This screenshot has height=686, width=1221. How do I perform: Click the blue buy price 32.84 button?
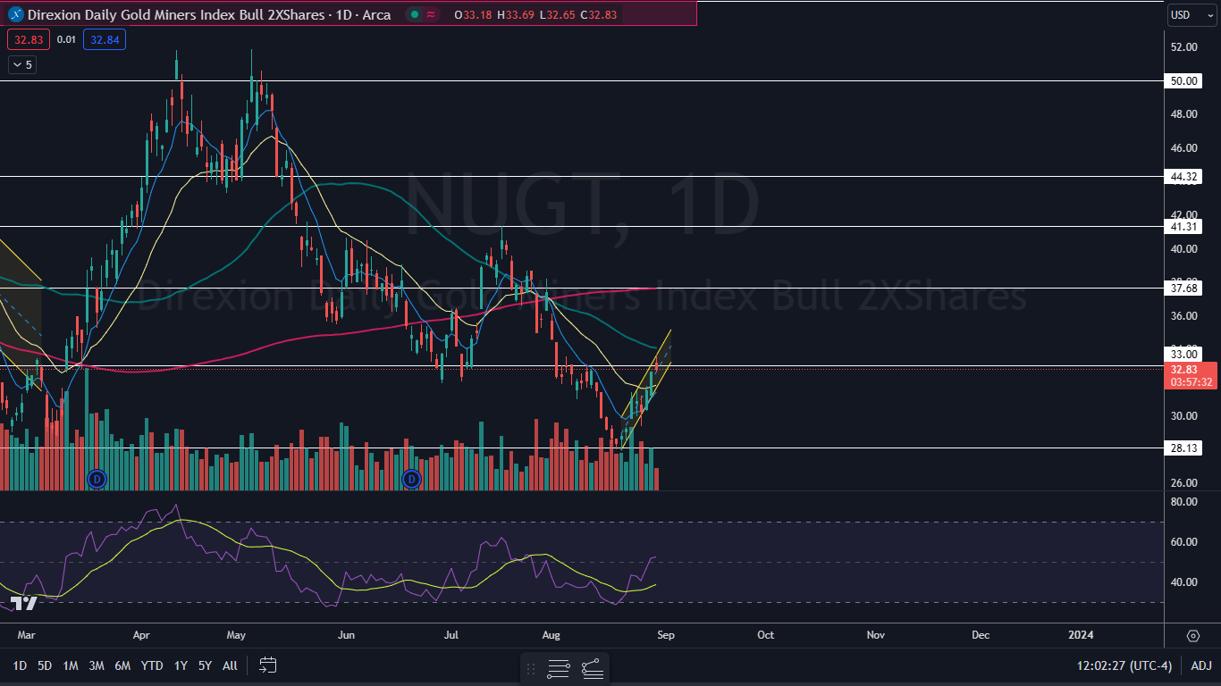tap(105, 39)
